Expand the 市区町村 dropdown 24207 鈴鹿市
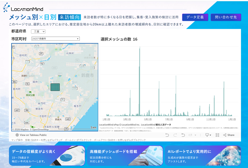 pos(55,39)
